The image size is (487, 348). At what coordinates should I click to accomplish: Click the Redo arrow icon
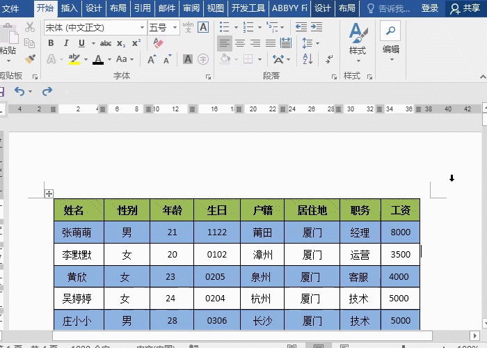pyautogui.click(x=47, y=91)
